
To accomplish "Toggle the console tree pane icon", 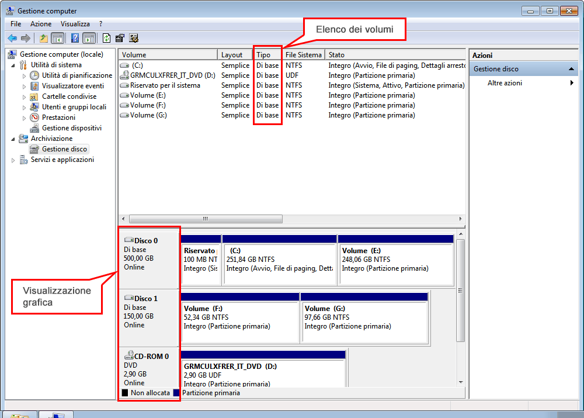I will pos(58,38).
